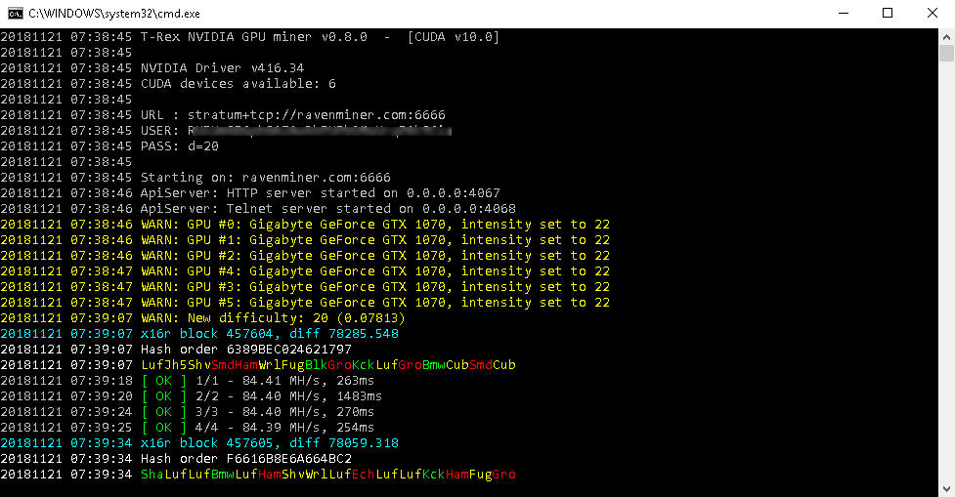Click the GPU #2 intensity warning line
This screenshot has width=955, height=497.
[x=305, y=256]
